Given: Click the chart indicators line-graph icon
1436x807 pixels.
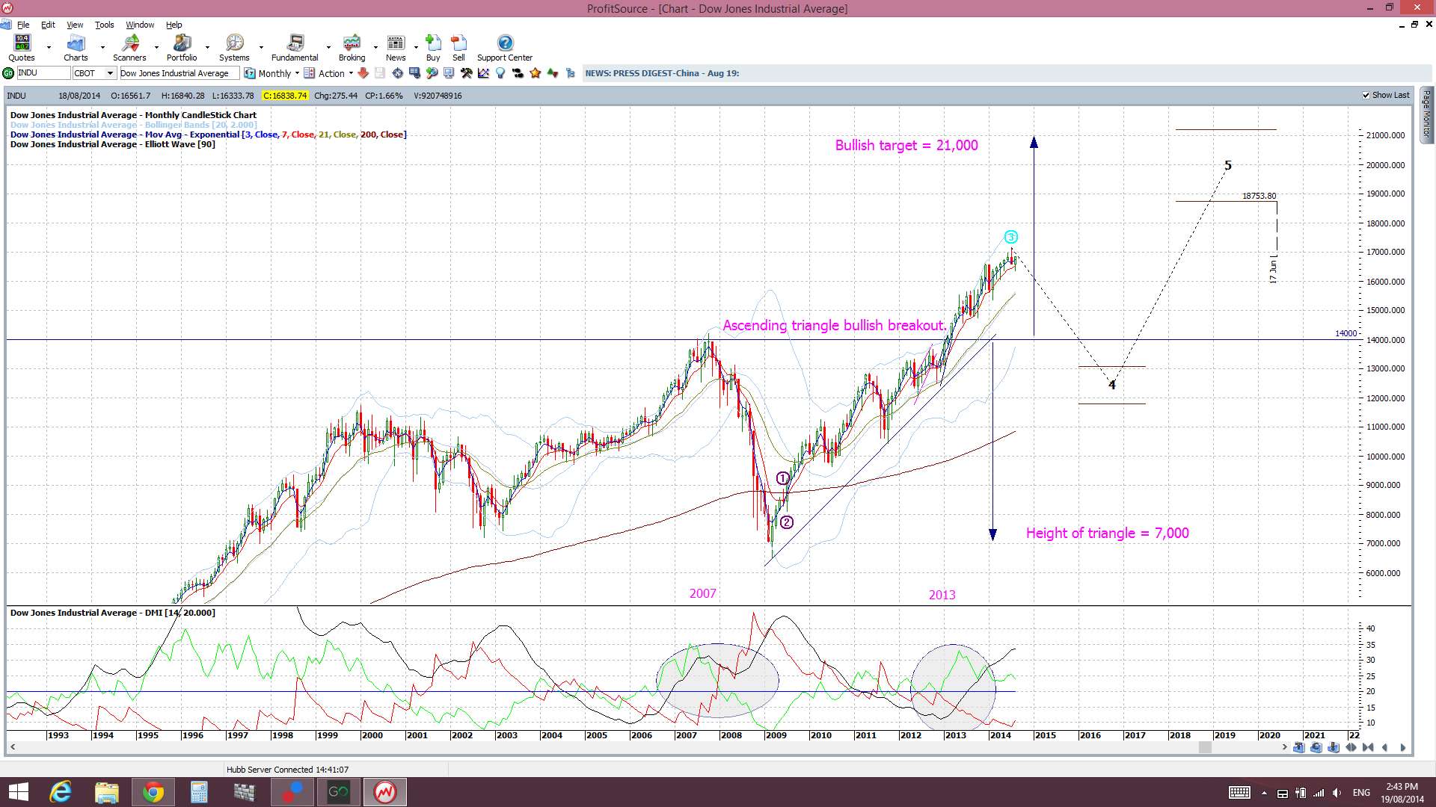Looking at the screenshot, I should tap(483, 73).
